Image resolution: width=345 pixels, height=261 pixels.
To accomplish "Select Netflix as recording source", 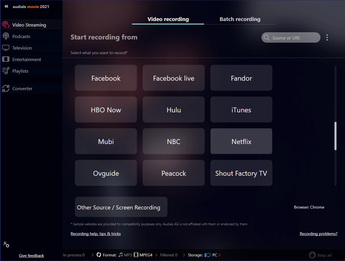I will [x=241, y=141].
